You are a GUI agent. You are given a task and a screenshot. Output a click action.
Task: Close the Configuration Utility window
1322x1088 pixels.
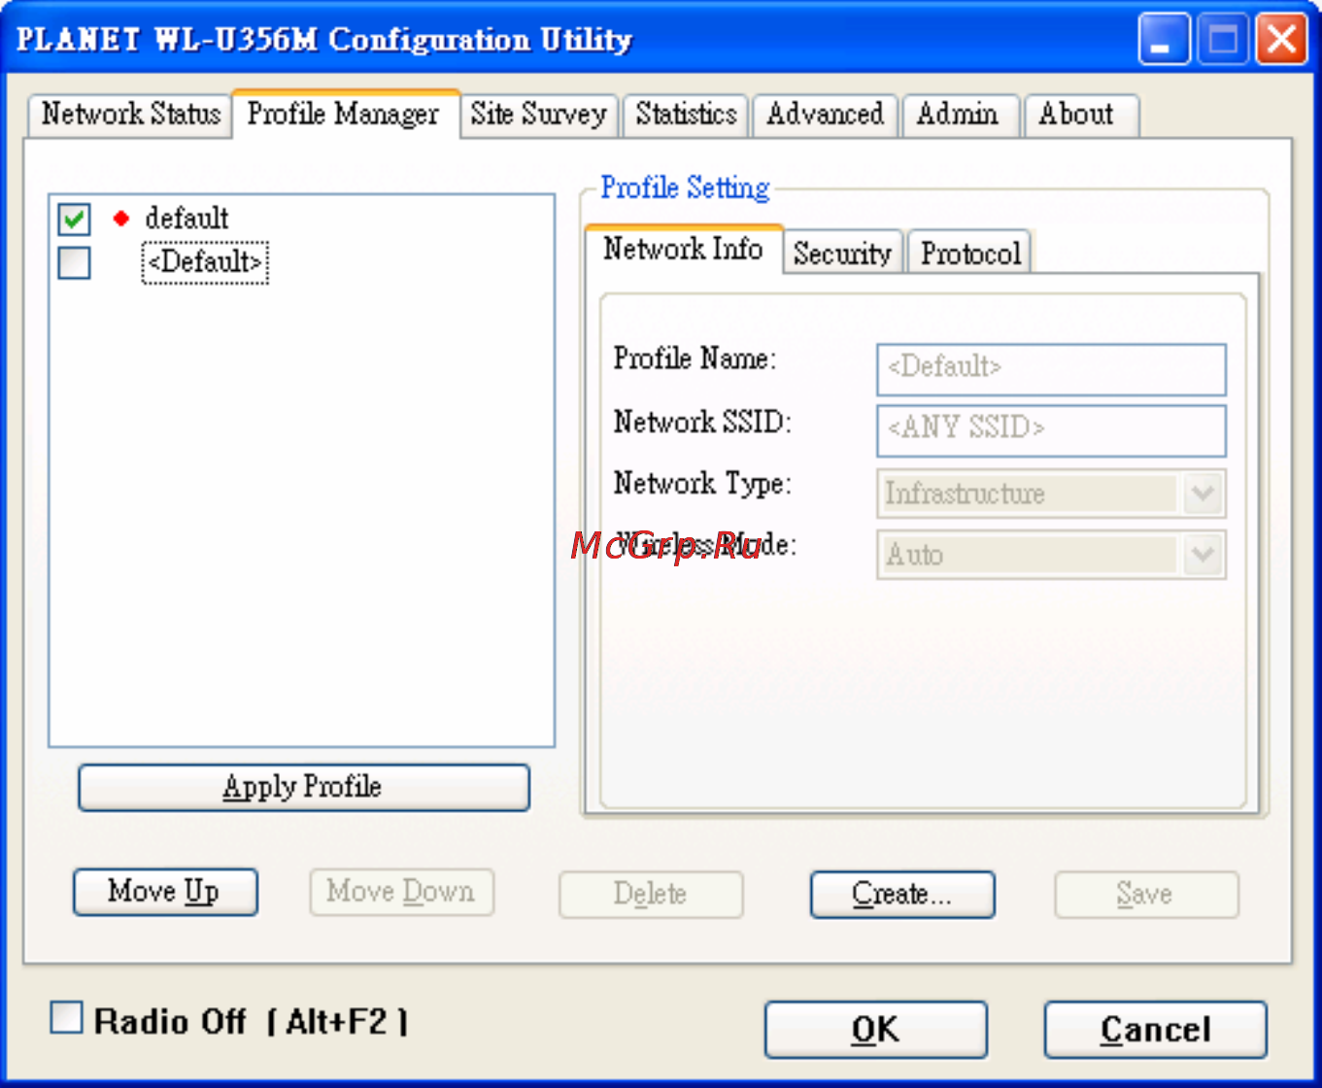point(1281,40)
